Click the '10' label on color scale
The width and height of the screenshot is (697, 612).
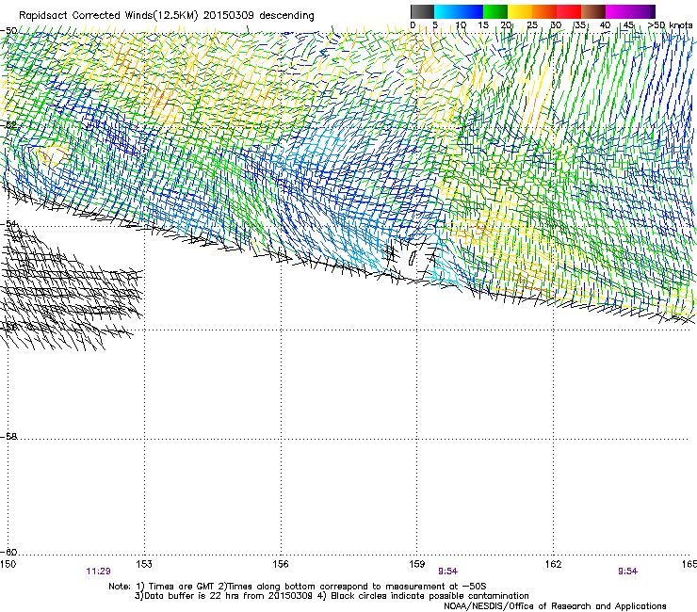point(461,25)
